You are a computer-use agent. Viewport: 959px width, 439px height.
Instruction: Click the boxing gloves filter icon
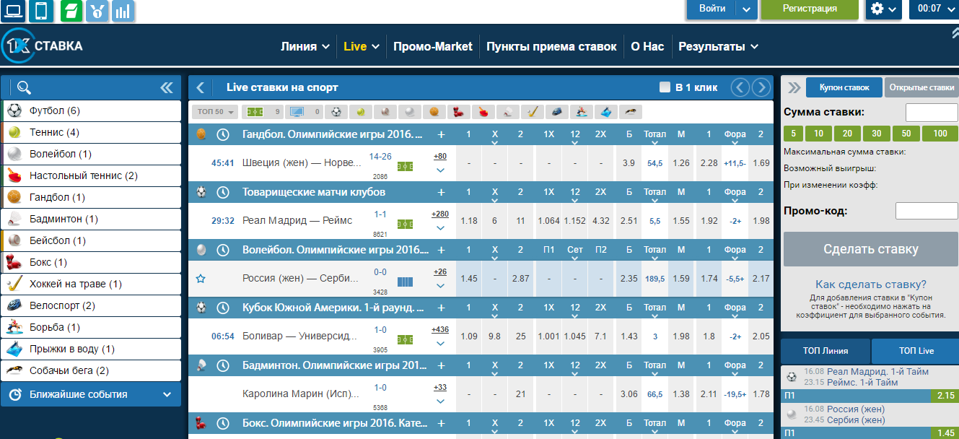pos(456,112)
